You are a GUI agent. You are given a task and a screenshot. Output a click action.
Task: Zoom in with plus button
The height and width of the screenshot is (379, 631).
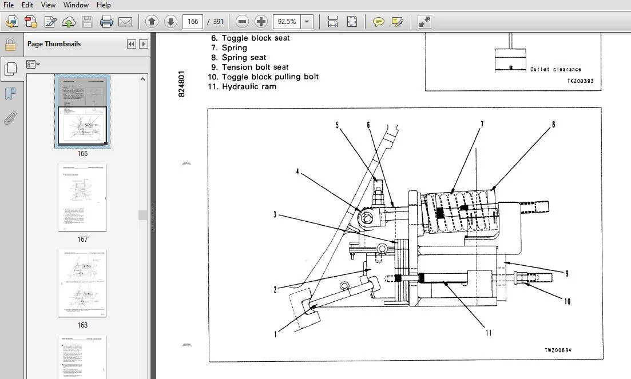tap(261, 21)
